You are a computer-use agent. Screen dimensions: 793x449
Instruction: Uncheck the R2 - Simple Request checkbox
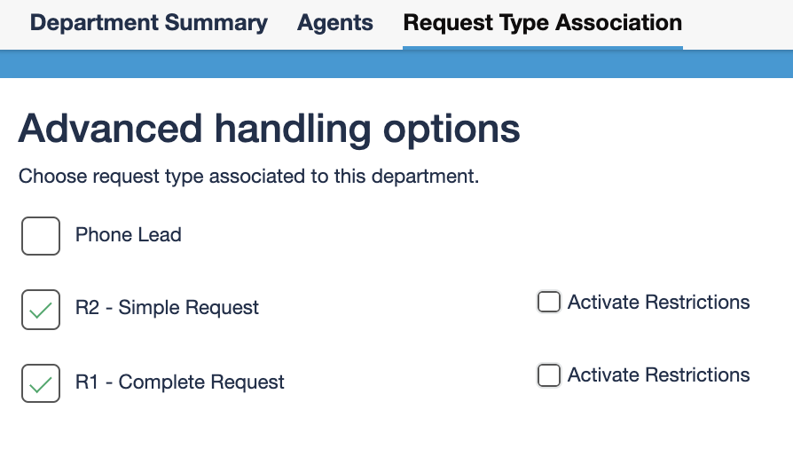click(x=41, y=310)
